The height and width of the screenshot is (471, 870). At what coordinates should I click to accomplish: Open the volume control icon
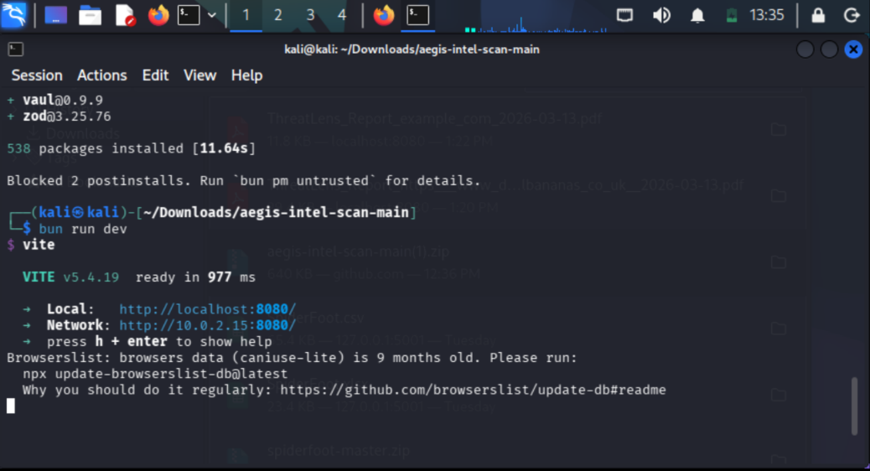point(661,15)
